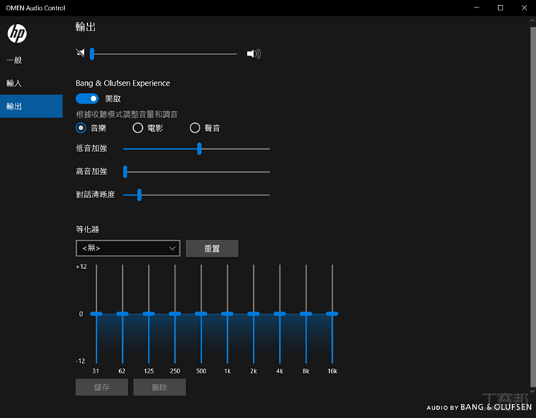Click the 16k equalizer band handle
536x418 pixels.
point(332,314)
